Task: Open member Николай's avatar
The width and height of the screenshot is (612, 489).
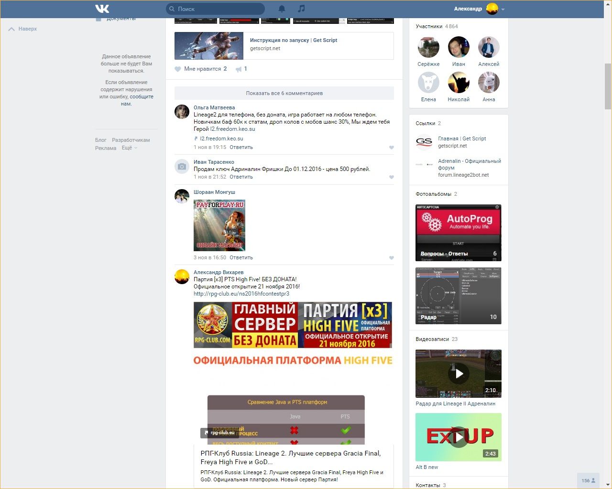Action: 459,83
